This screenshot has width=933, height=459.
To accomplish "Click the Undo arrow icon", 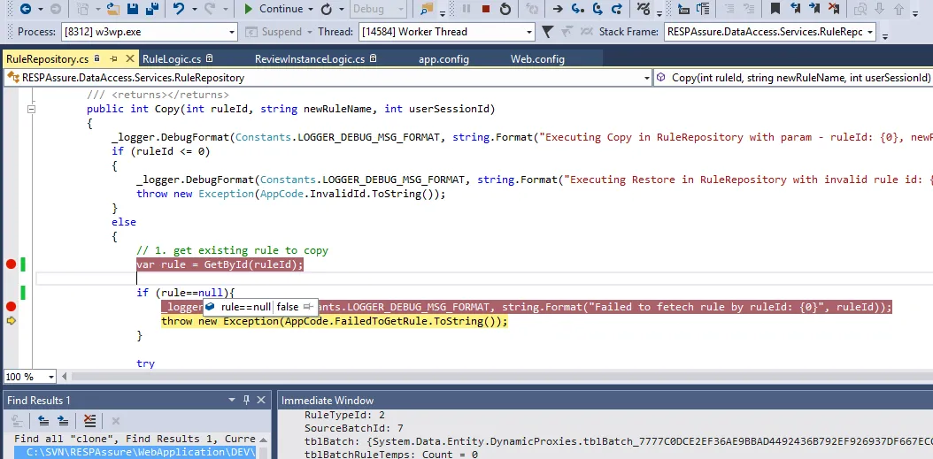I will (179, 9).
